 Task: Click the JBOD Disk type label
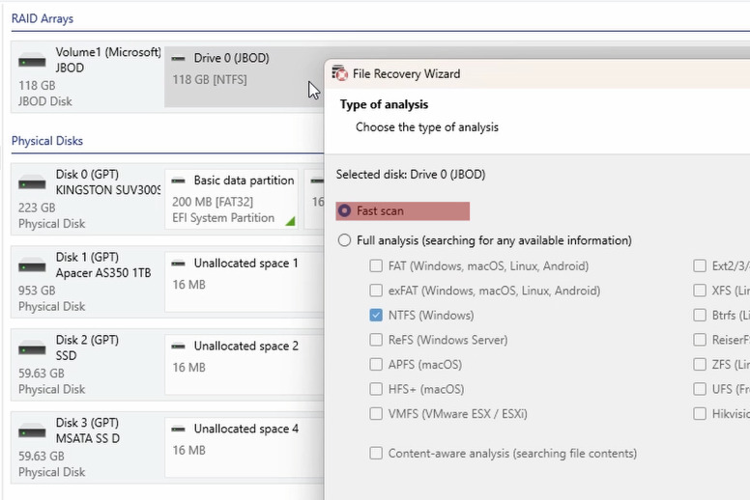pos(45,101)
